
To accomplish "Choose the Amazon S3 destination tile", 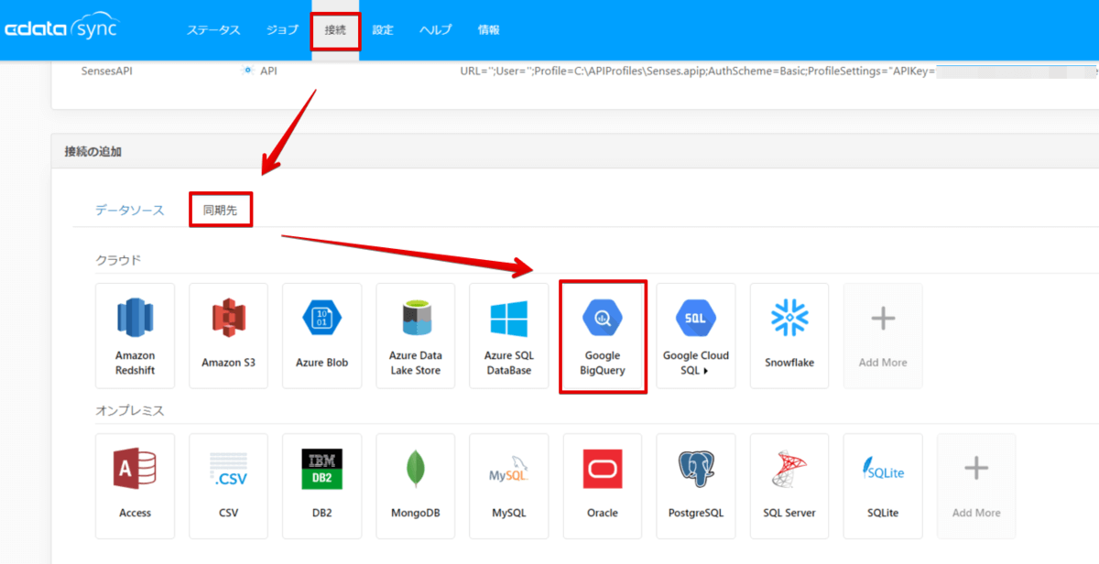I will tap(229, 335).
